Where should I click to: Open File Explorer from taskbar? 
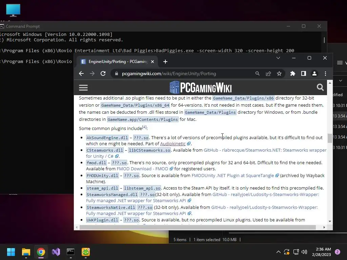click(26, 252)
